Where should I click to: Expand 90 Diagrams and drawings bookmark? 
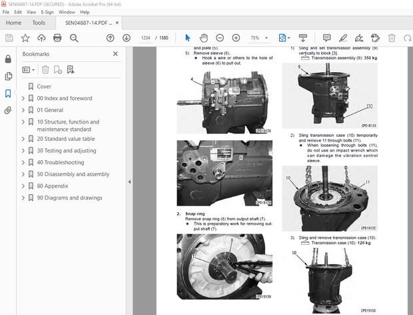[x=23, y=198]
